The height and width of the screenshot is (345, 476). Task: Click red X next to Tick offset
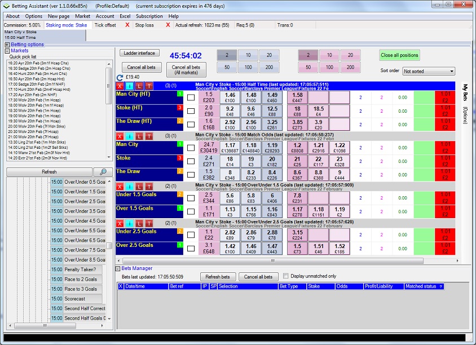tap(127, 25)
